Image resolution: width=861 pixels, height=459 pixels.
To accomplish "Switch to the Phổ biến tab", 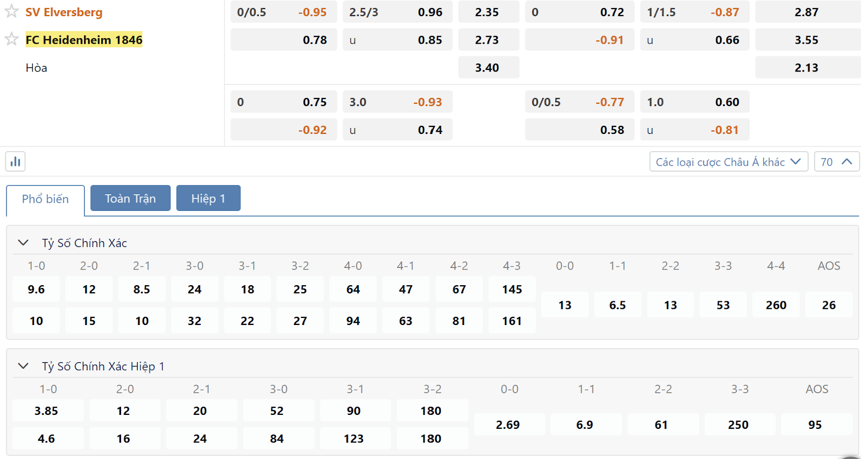I will (45, 199).
